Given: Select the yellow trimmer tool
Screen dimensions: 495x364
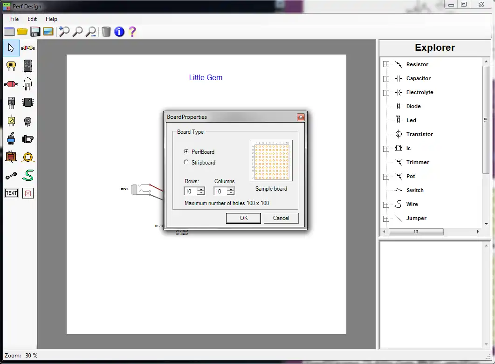Looking at the screenshot, I should tap(11, 121).
